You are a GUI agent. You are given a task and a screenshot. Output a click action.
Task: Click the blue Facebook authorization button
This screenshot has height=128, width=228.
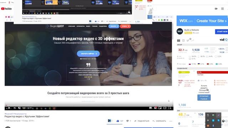click(204, 97)
